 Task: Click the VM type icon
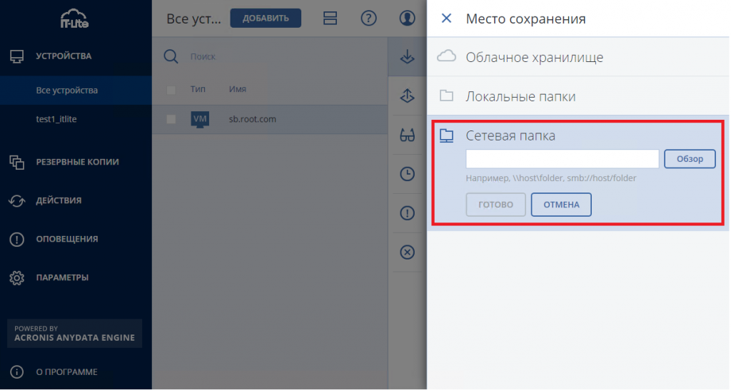(x=200, y=119)
